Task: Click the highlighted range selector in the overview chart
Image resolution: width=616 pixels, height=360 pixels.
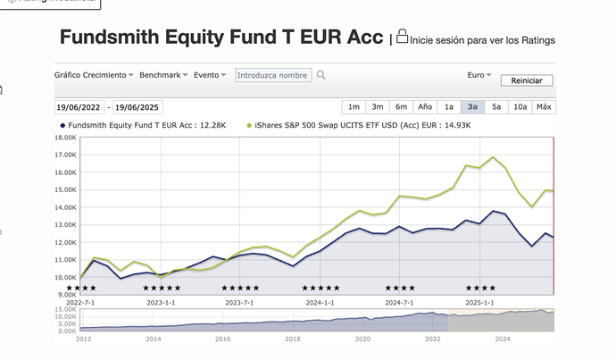Action: point(501,320)
